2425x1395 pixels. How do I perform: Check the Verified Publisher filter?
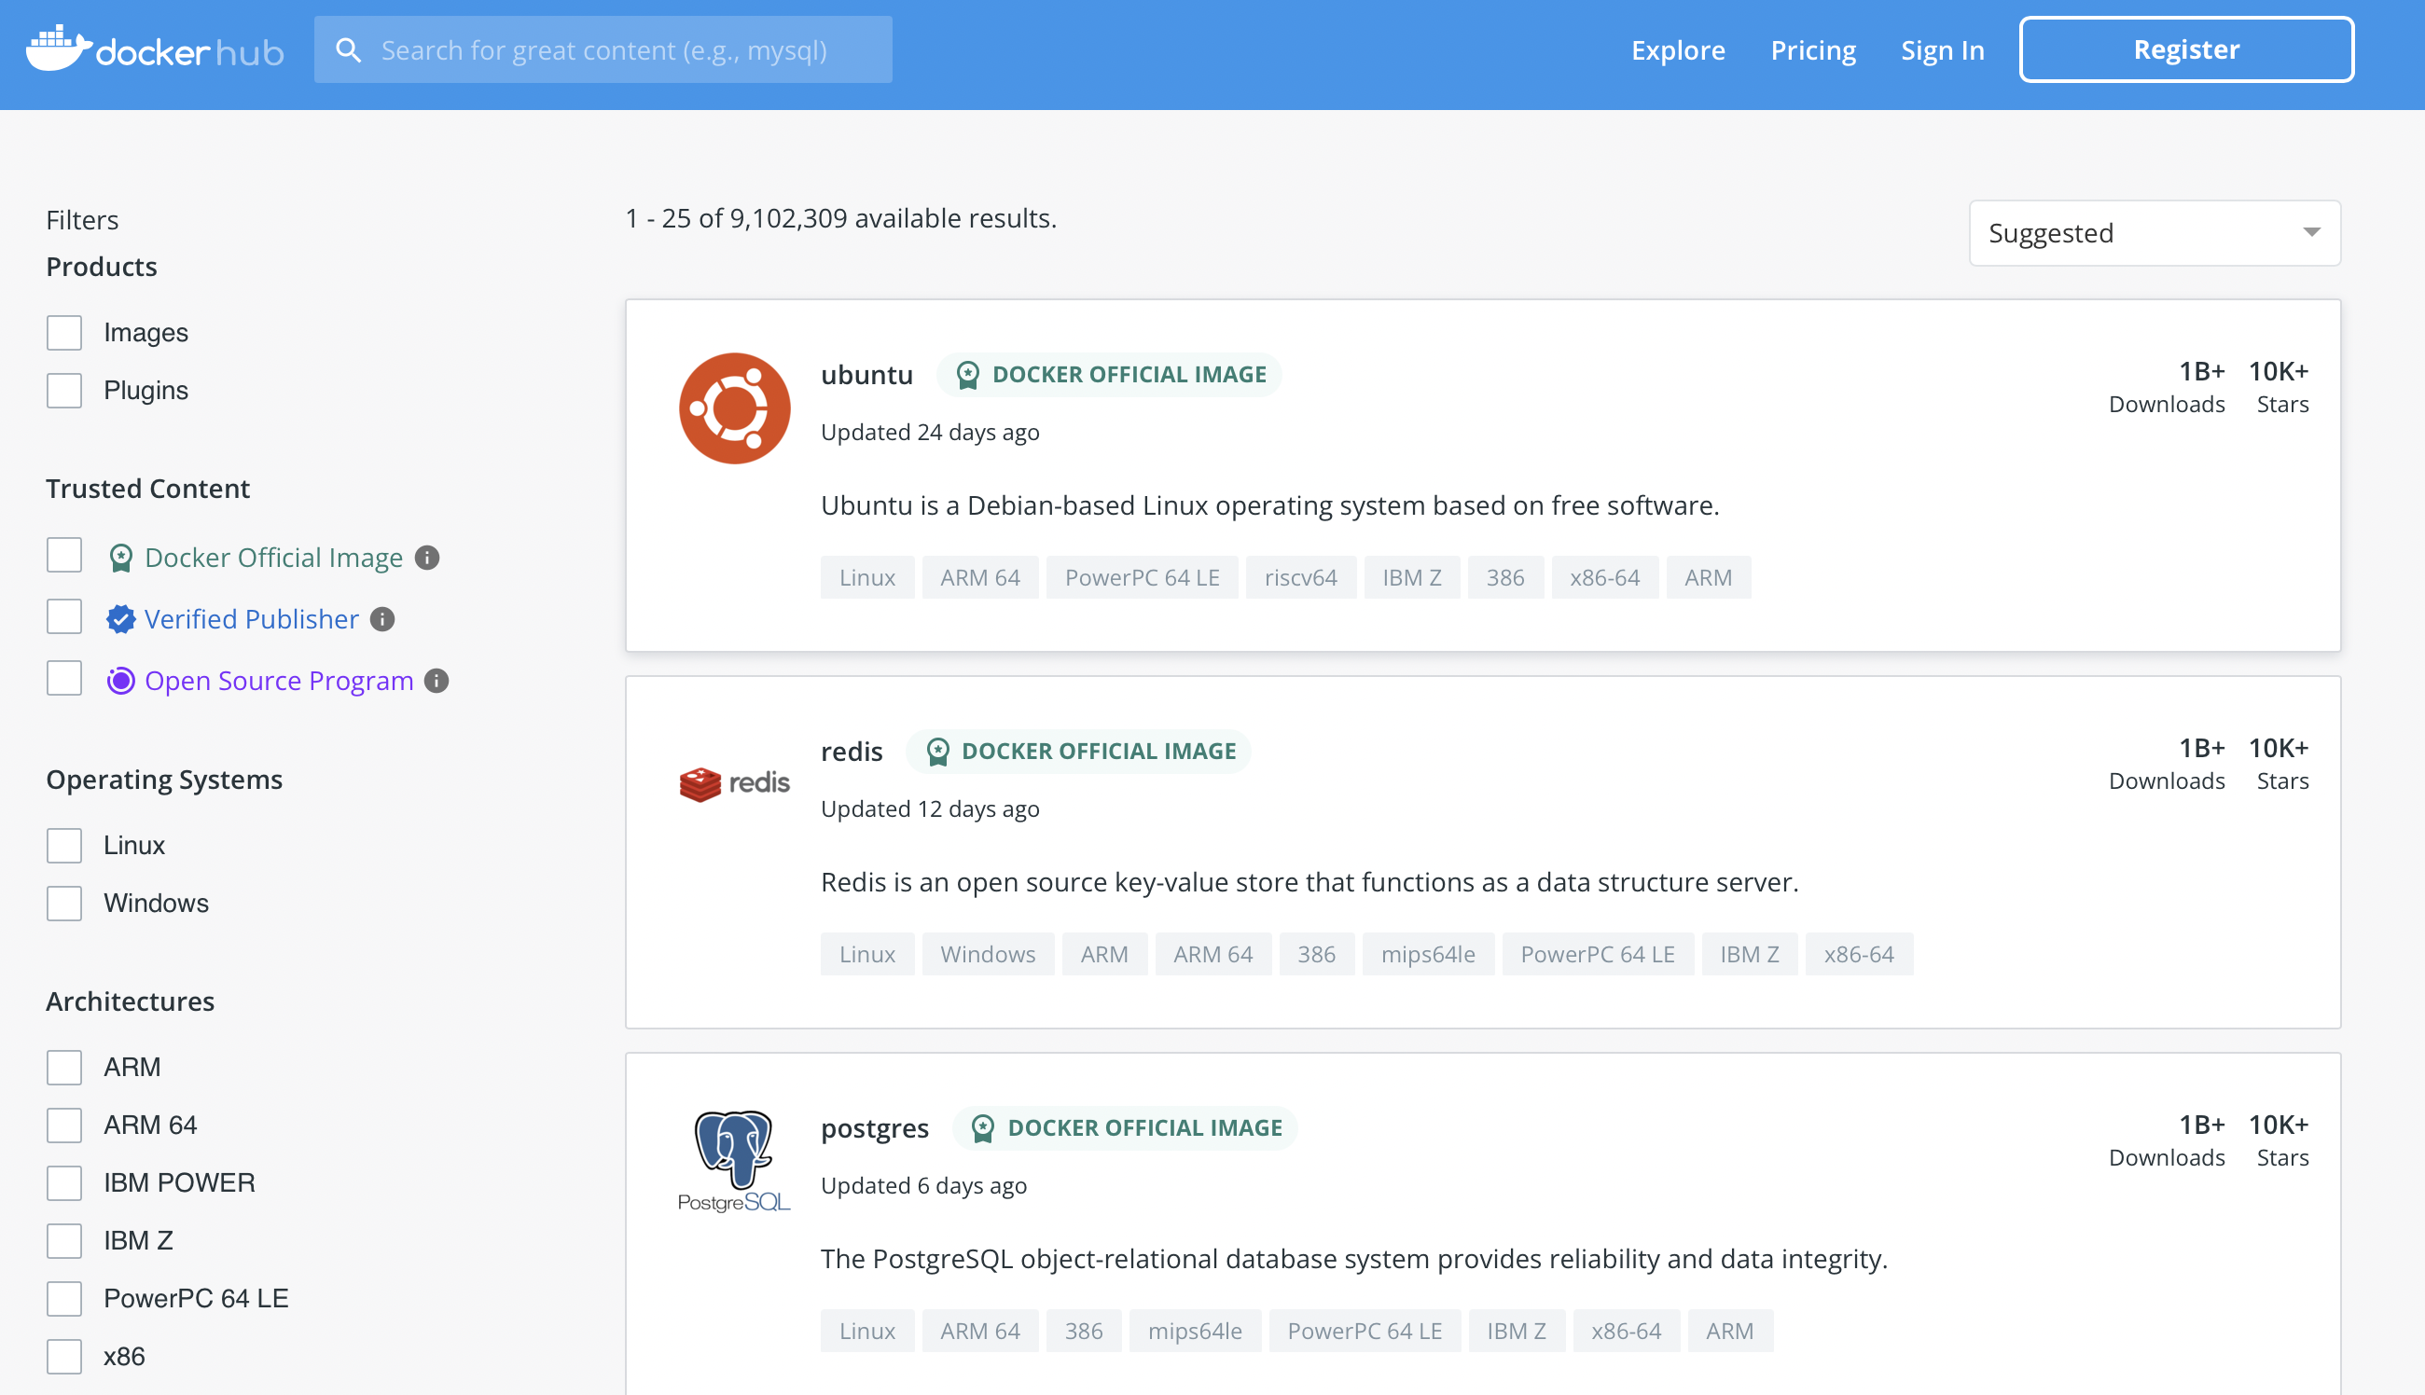click(64, 617)
